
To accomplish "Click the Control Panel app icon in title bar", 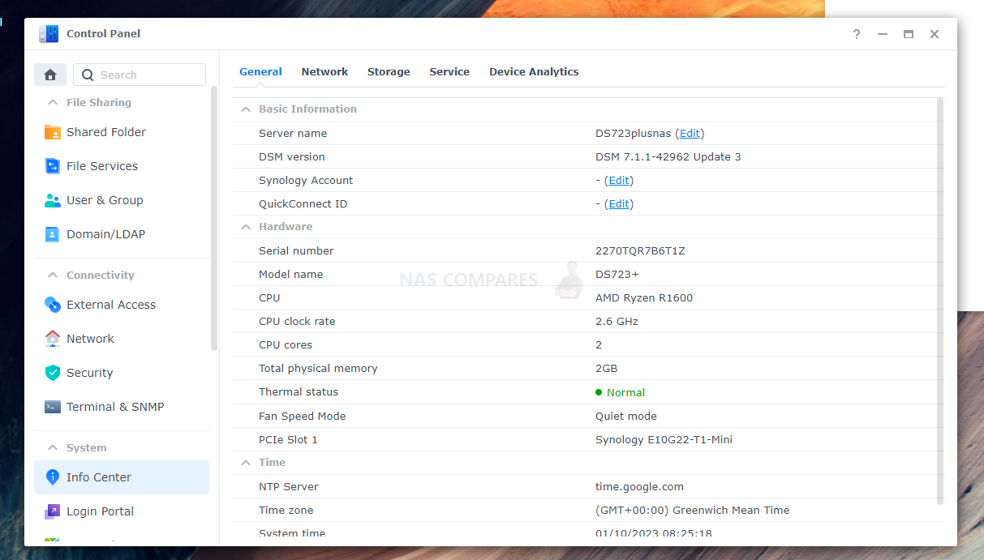I will (x=49, y=34).
